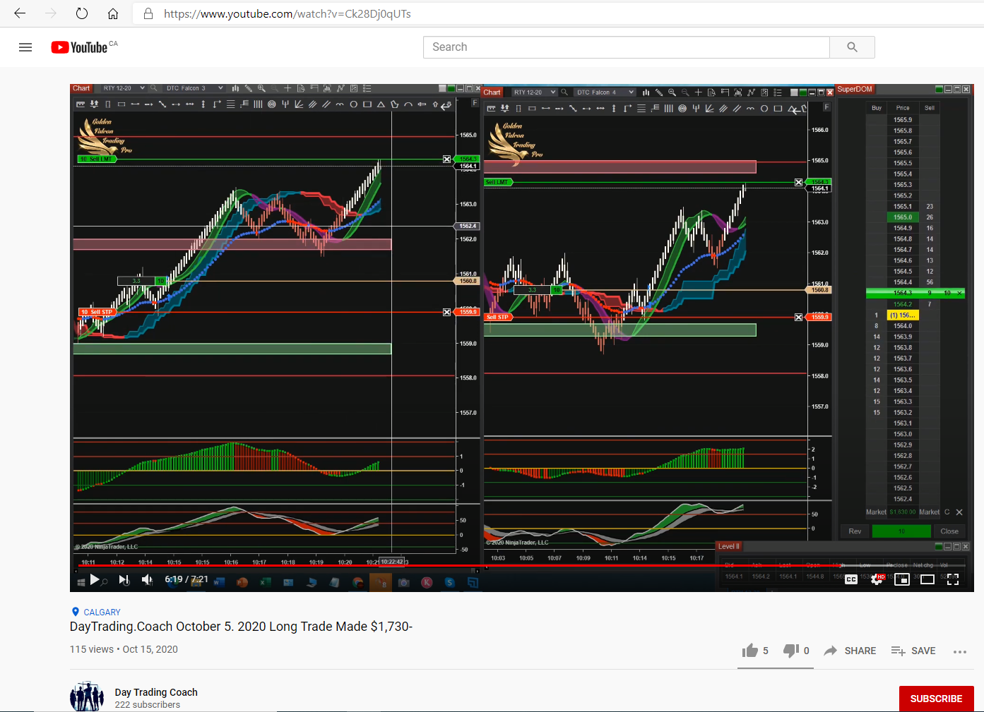Open more actions three-dot menu

pyautogui.click(x=959, y=651)
